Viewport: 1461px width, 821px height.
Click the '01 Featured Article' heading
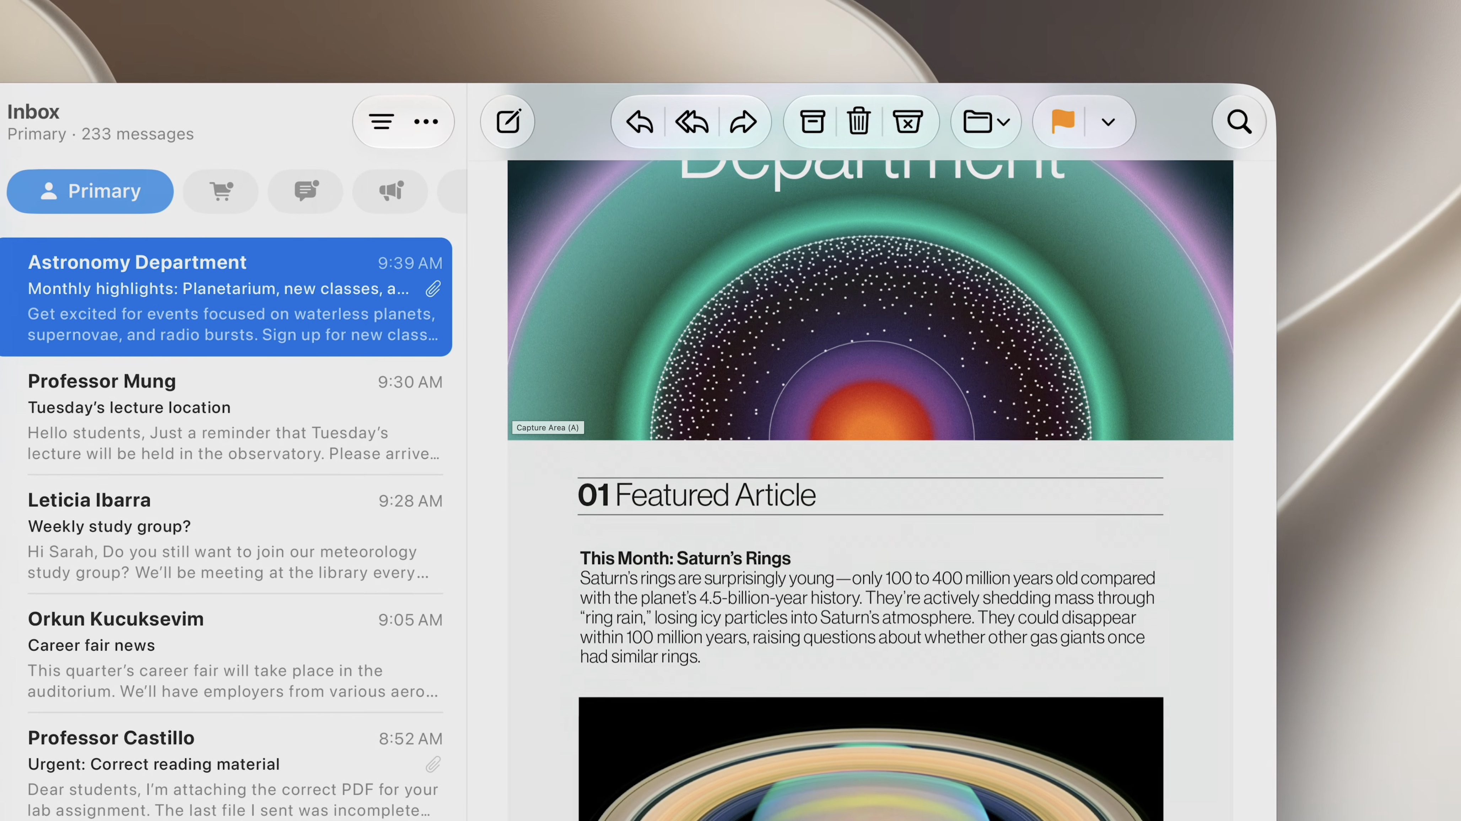[696, 495]
